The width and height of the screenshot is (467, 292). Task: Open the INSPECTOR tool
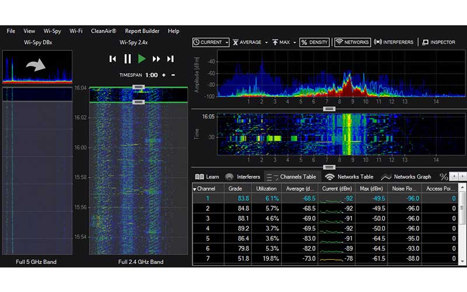pyautogui.click(x=439, y=42)
